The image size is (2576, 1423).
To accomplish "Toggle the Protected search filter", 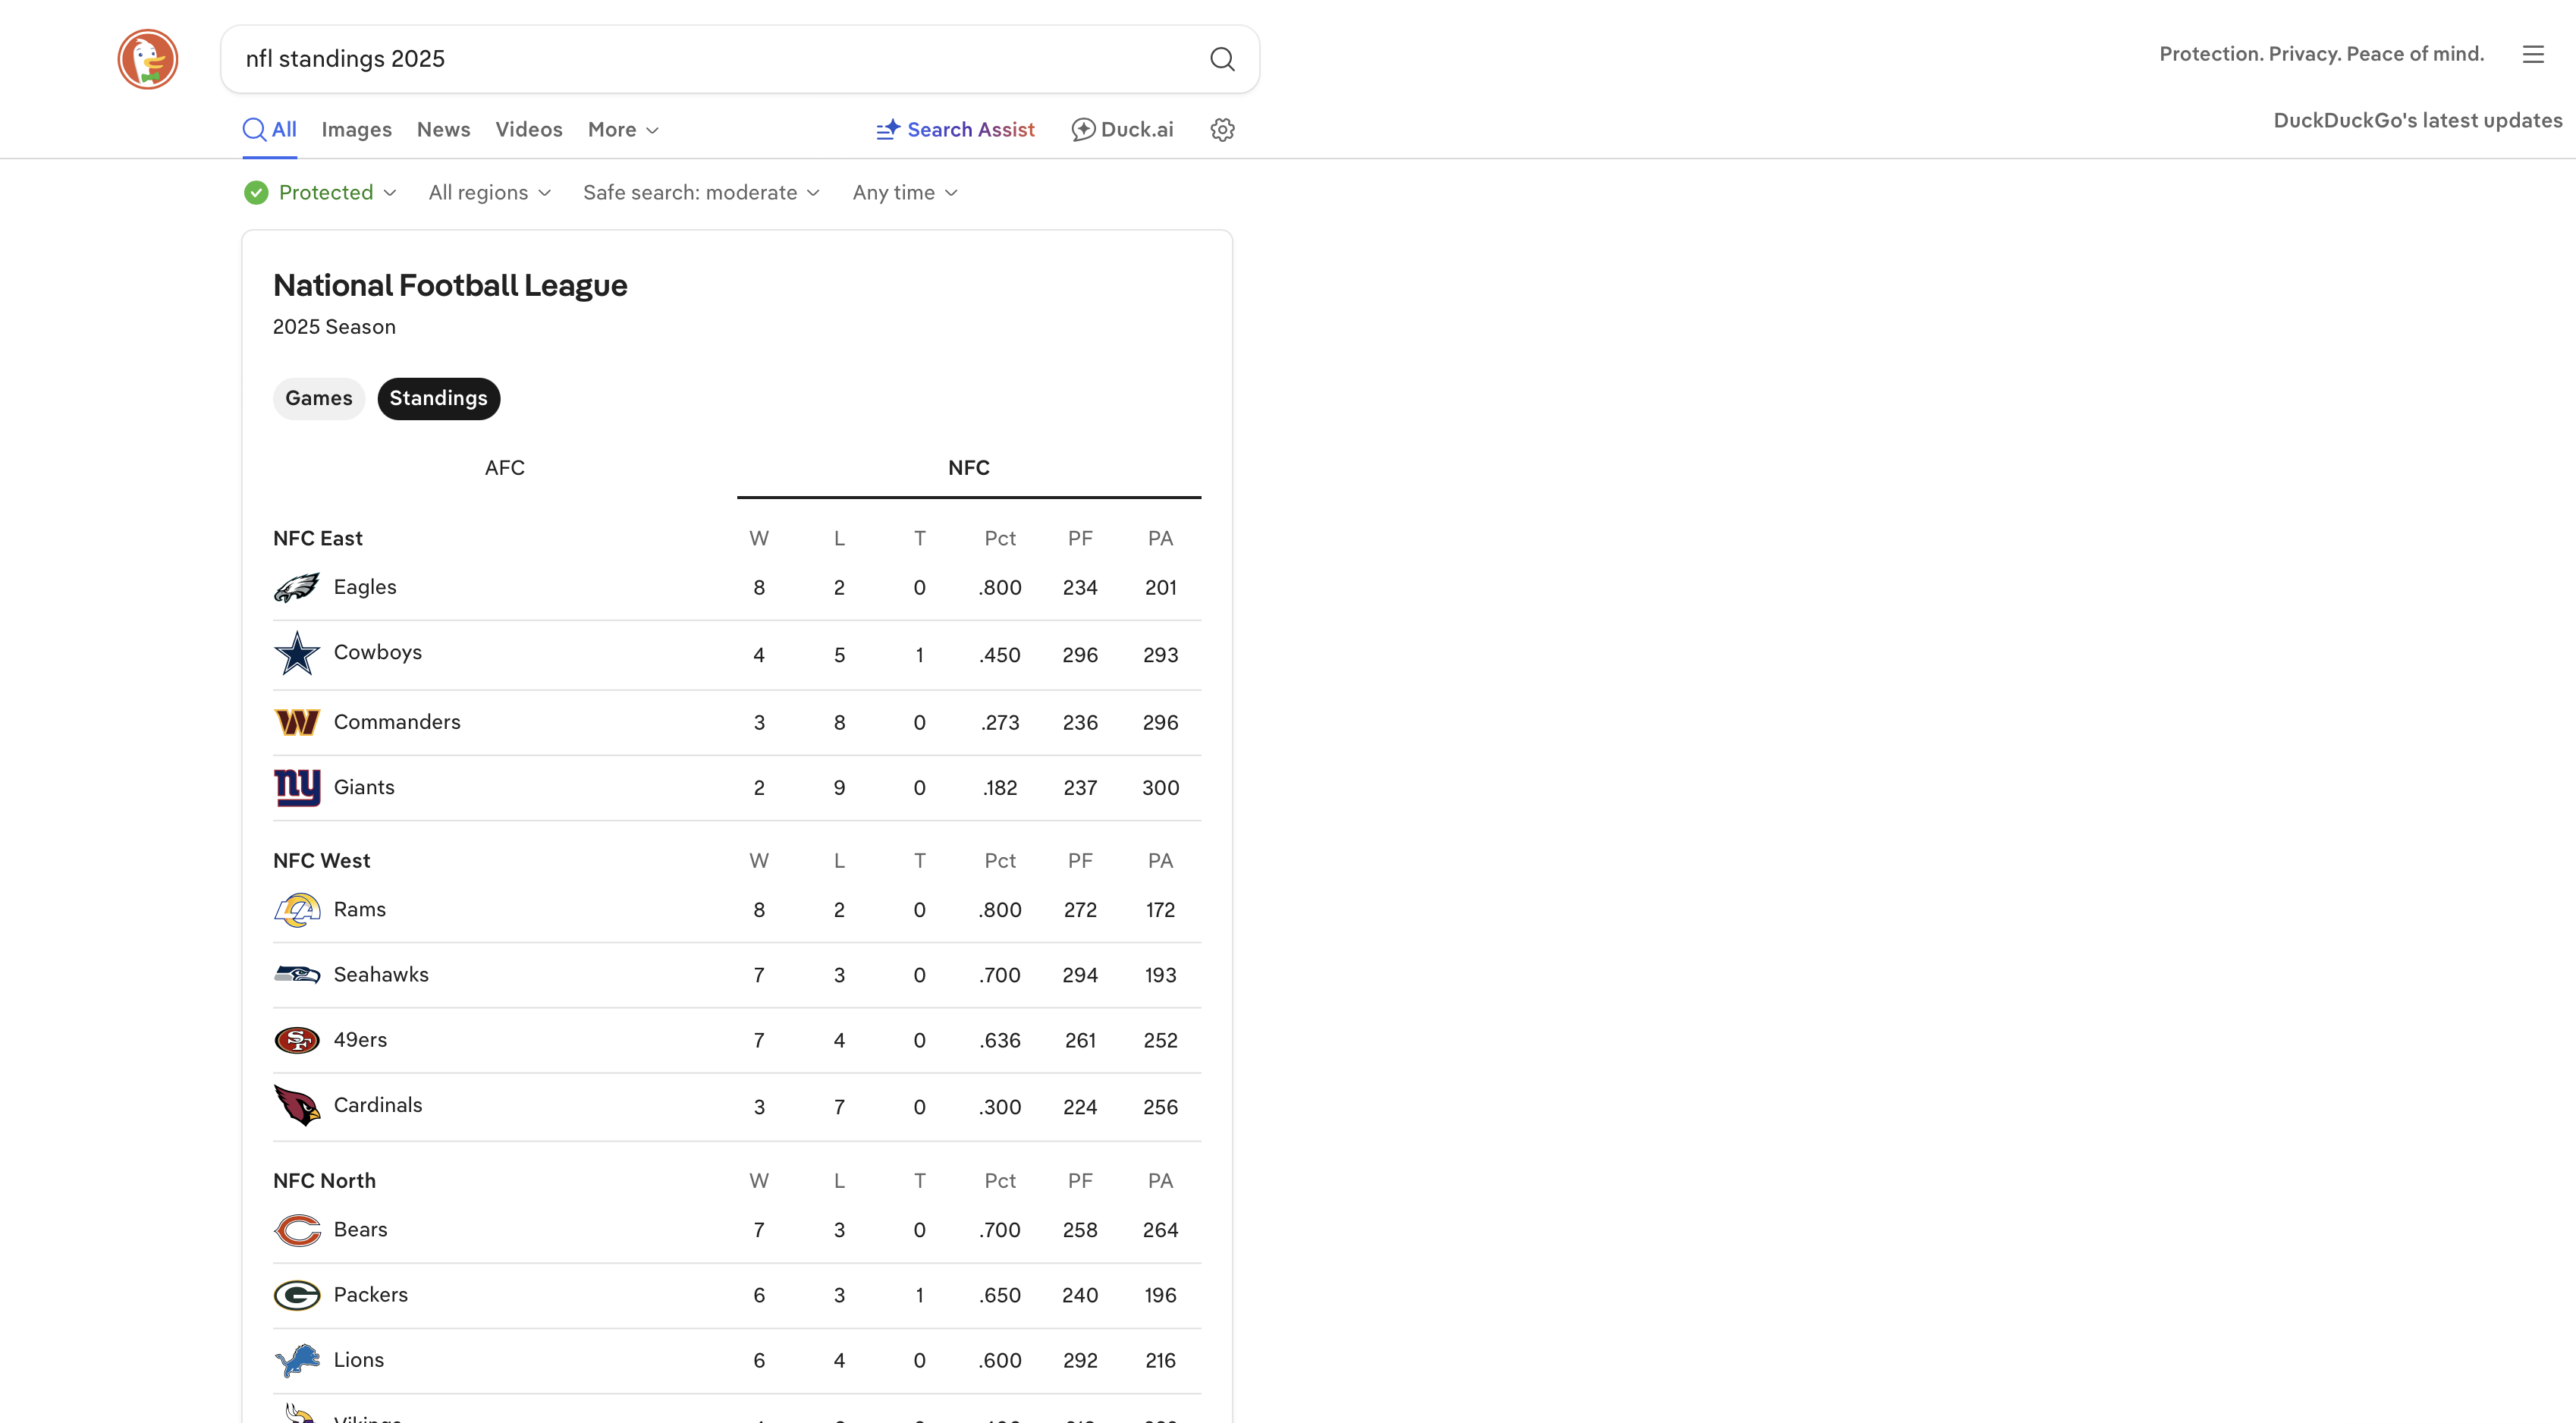I will pos(319,192).
